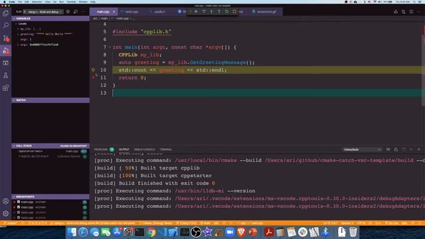The height and width of the screenshot is (239, 425).
Task: Click main.cpp in the breadcrumb path
Action: pos(122,19)
